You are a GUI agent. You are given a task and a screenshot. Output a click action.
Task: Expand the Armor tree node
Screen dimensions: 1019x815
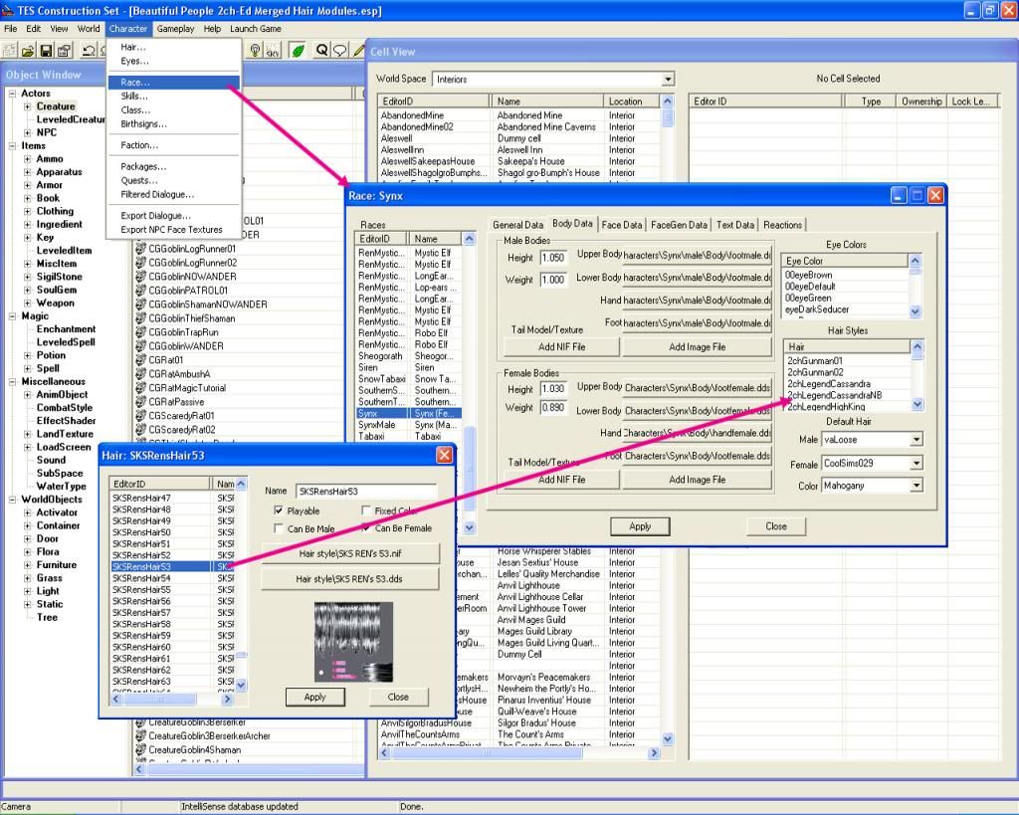pos(27,185)
